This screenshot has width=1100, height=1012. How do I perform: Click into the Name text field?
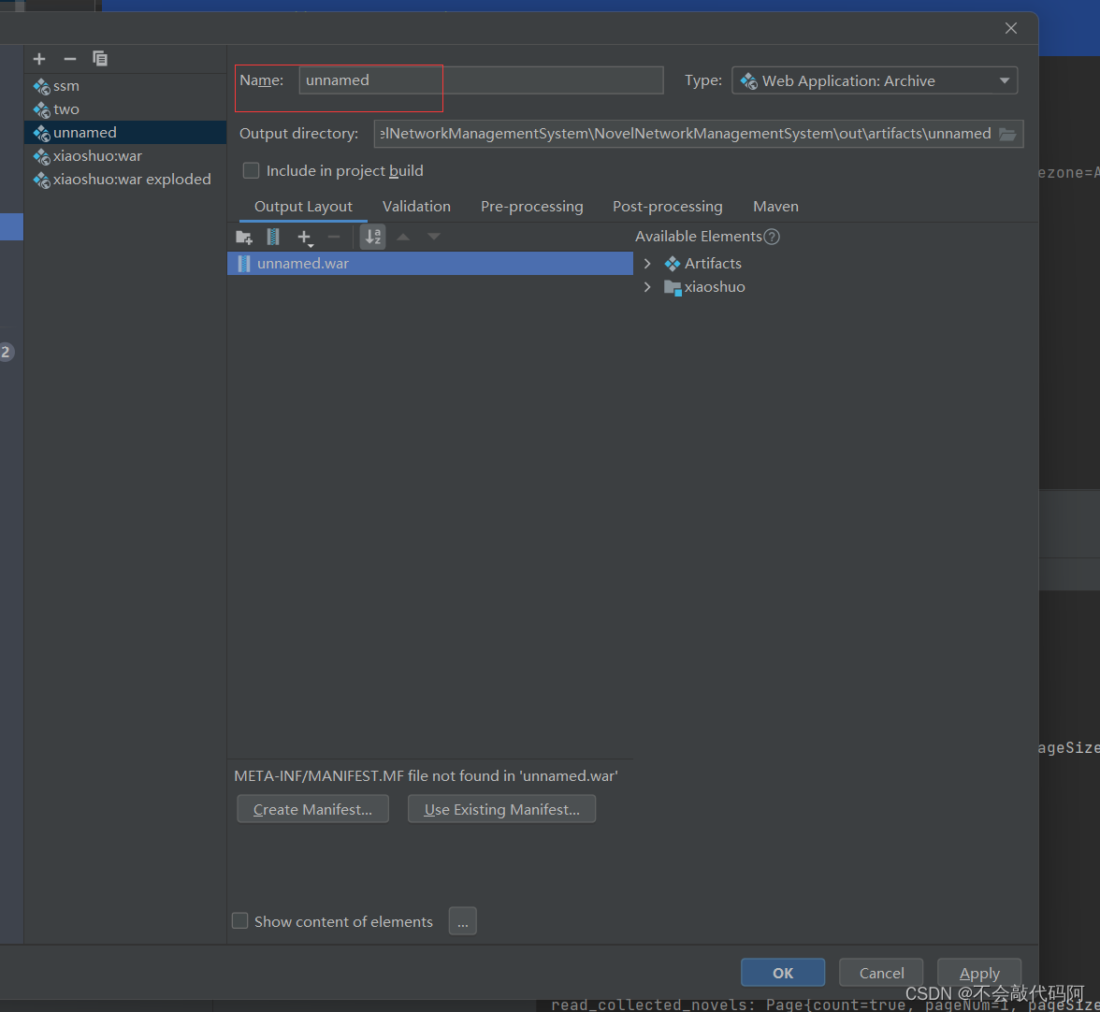(x=481, y=80)
